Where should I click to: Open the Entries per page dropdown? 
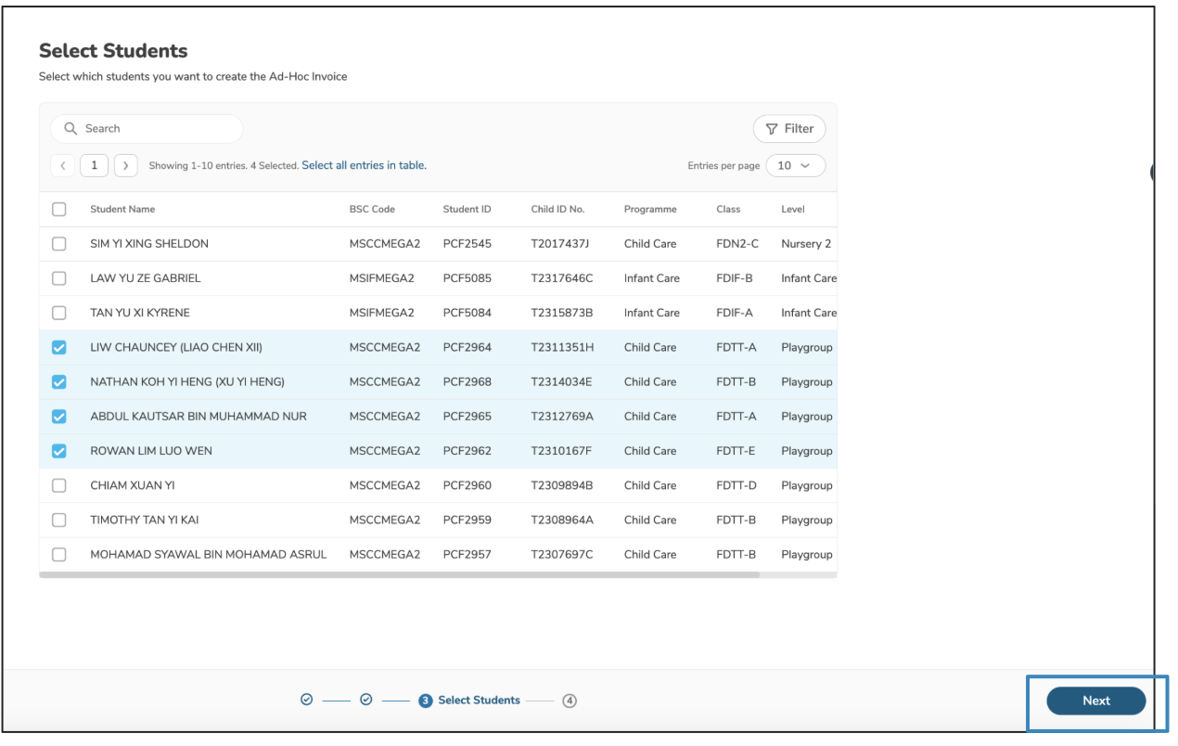(x=794, y=166)
